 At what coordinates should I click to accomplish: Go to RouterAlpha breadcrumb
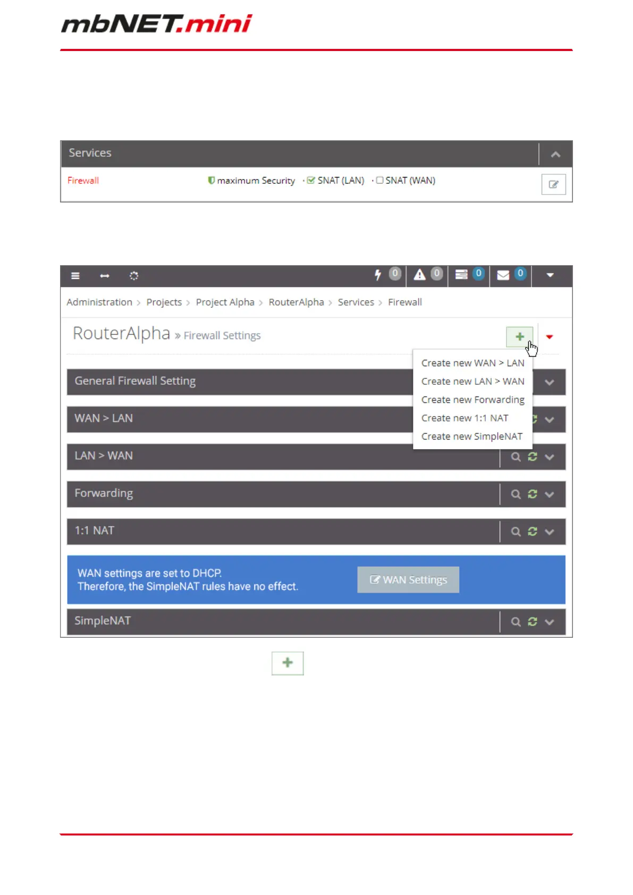pos(296,302)
